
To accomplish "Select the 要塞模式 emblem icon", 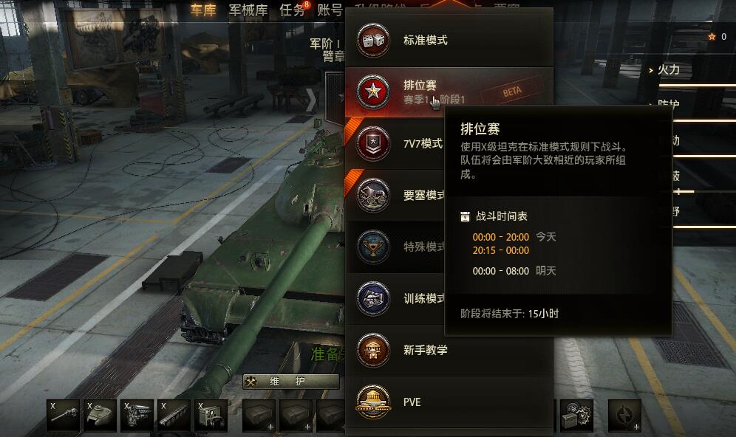I will pos(373,195).
